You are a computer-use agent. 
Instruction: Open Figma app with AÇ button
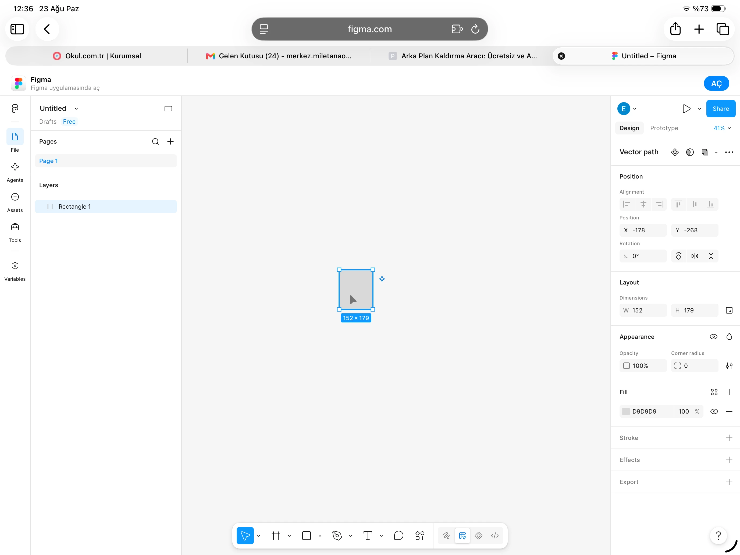pos(716,84)
